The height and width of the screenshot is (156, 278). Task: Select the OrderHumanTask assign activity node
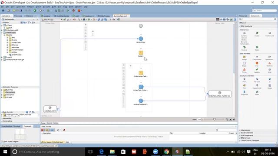[141, 73]
